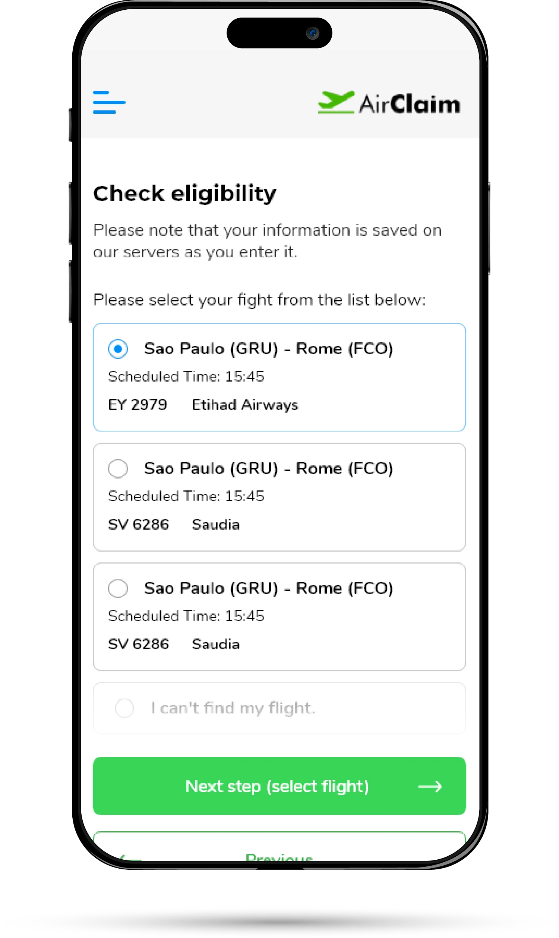This screenshot has height=938, width=559.
Task: Click the green airplane logo icon
Action: click(x=336, y=102)
